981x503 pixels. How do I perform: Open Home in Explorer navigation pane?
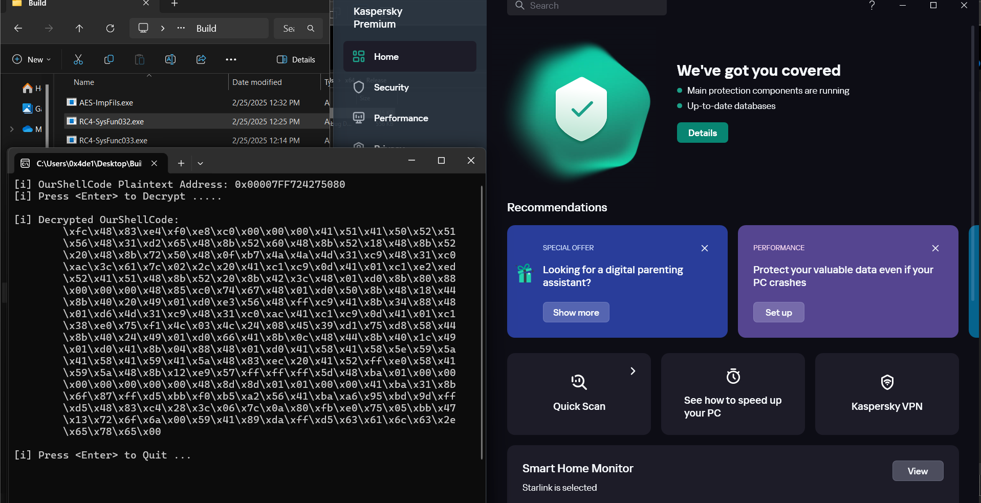[32, 89]
